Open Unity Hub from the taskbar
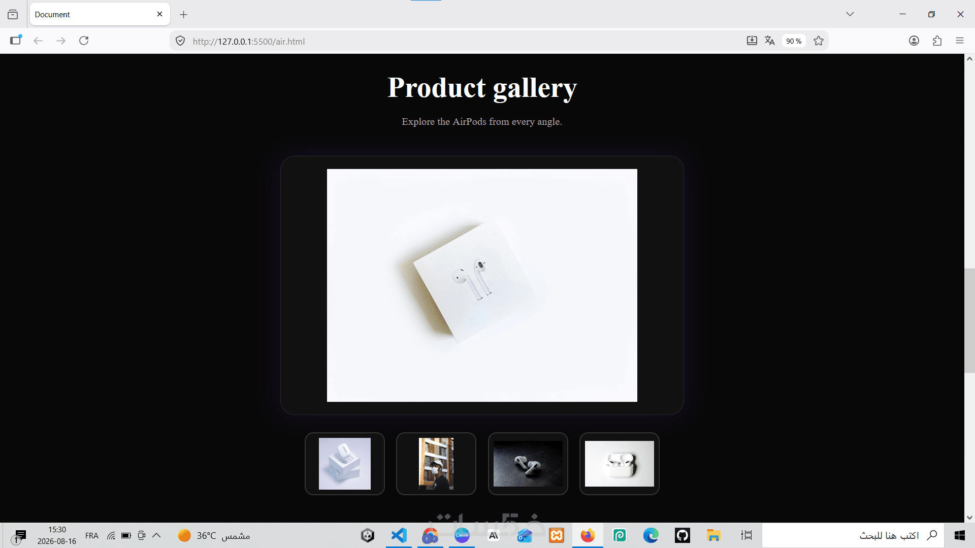975x548 pixels. (368, 535)
